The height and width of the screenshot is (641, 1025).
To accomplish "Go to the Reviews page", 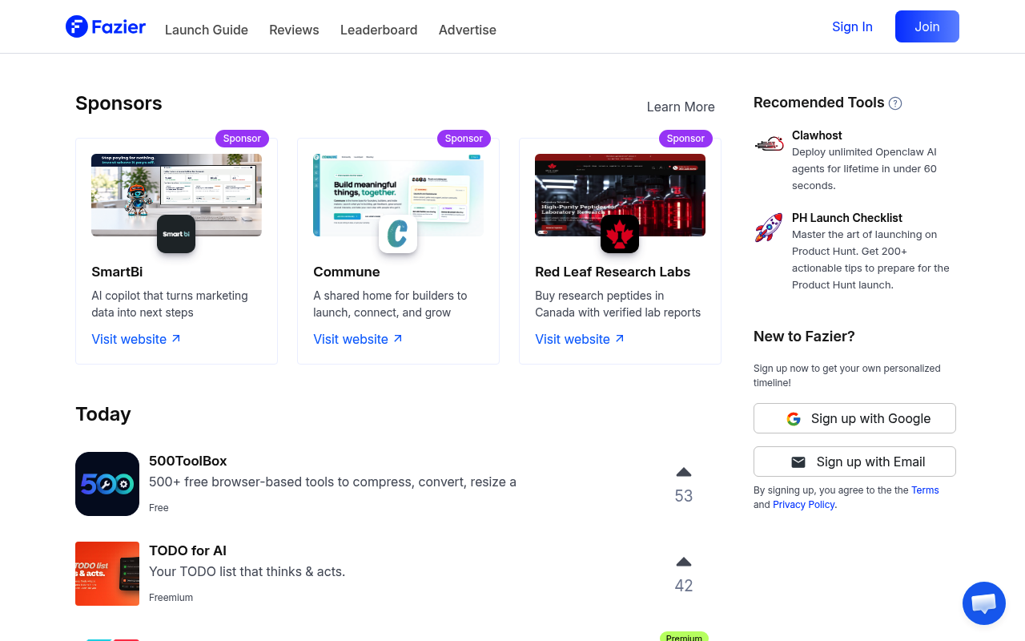I will (x=294, y=30).
